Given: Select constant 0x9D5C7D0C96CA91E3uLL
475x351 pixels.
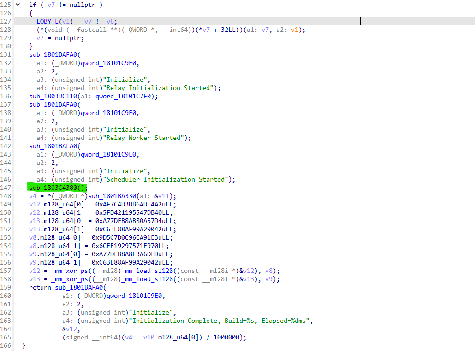Looking at the screenshot, I should tap(131, 237).
